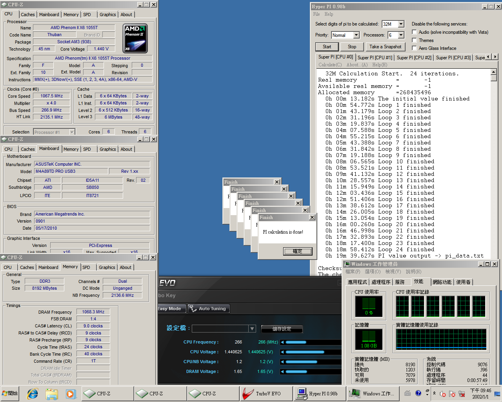Click the 實體記憶體使用記錄 memory history graph
The image size is (502, 402).
click(441, 339)
